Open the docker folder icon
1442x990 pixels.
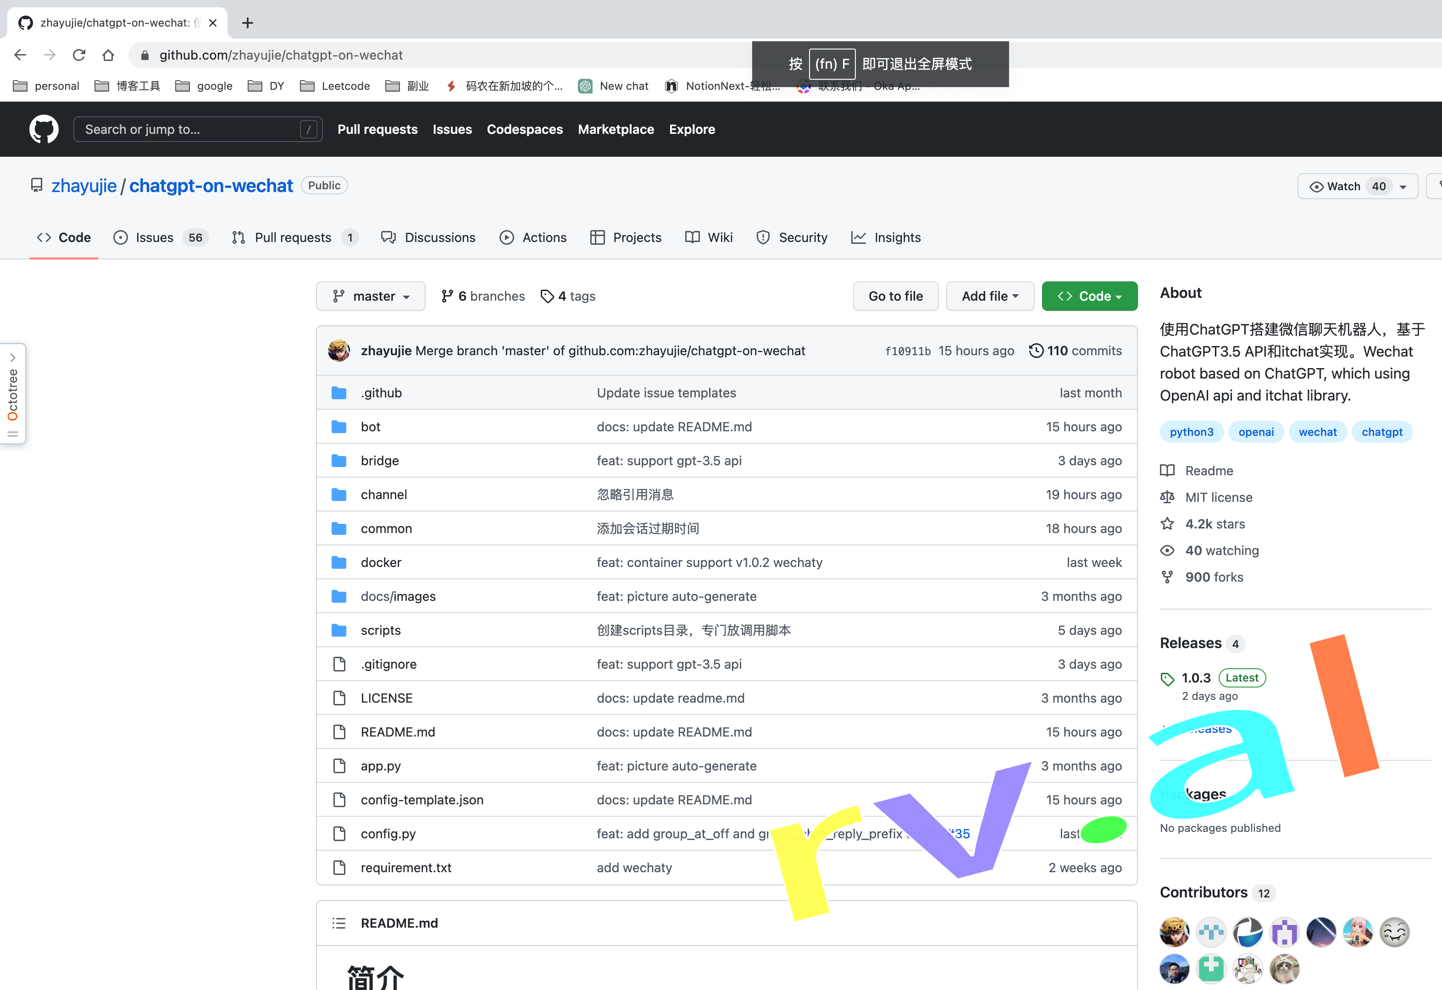(x=339, y=563)
